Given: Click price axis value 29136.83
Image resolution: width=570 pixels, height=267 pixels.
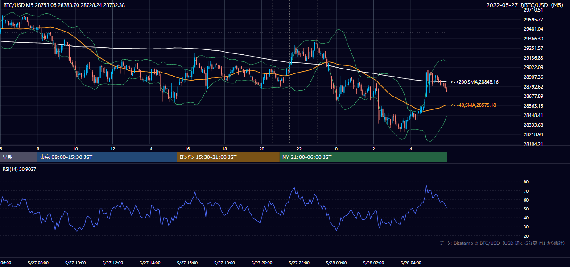Looking at the screenshot, I should coord(533,58).
